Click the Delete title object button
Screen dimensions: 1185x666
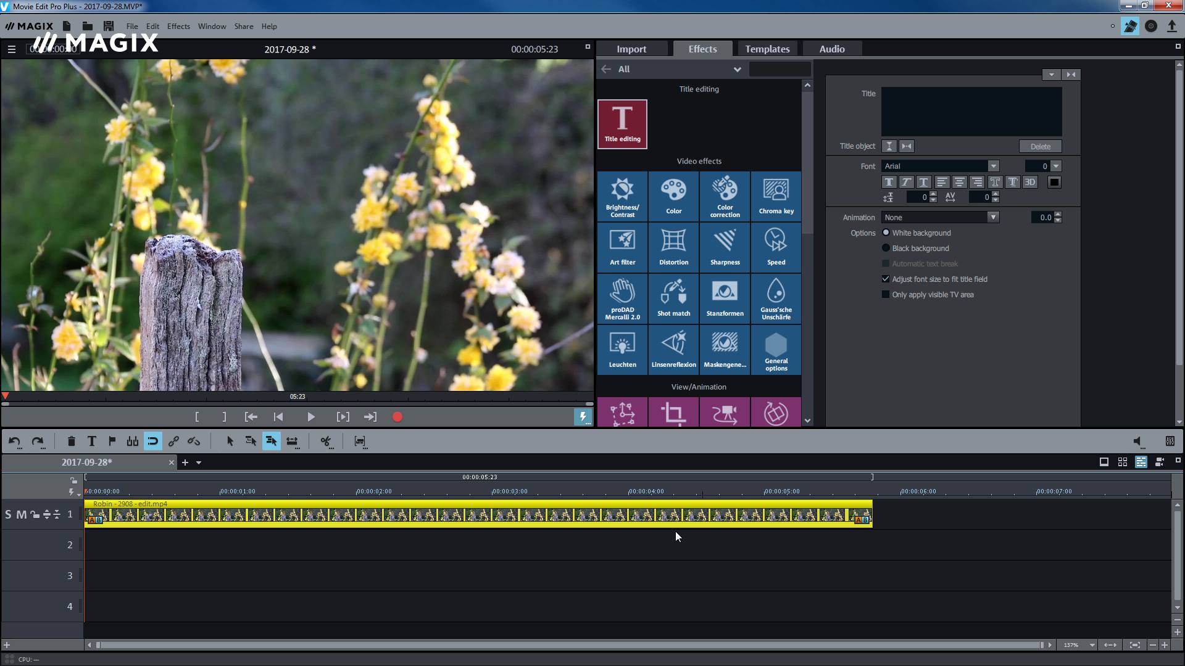(1041, 146)
